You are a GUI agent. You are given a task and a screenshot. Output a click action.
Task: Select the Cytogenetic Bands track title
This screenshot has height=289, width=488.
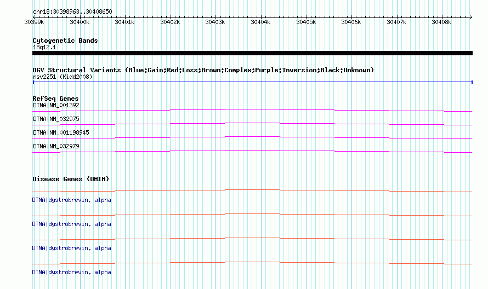point(65,41)
